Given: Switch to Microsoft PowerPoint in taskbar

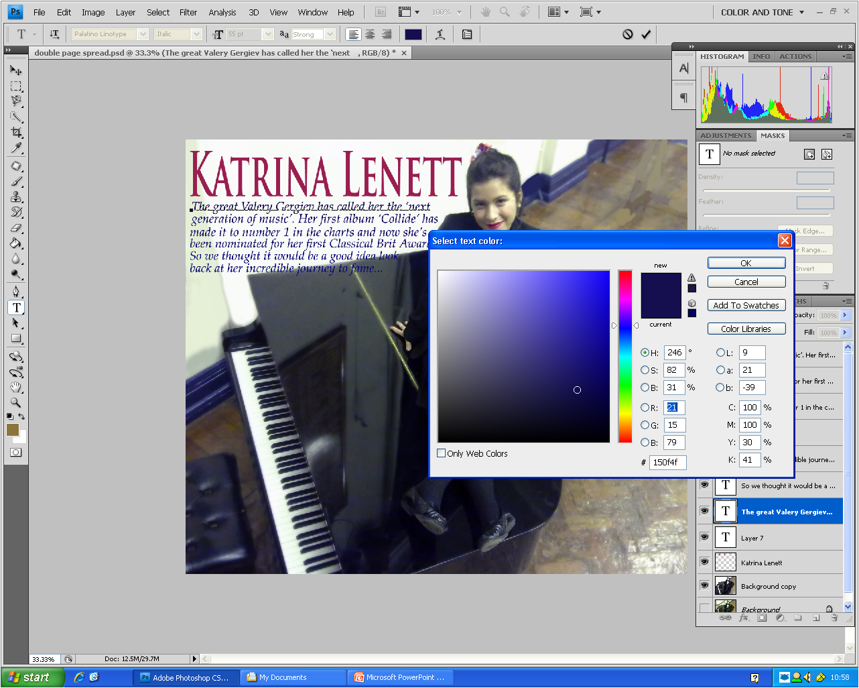Looking at the screenshot, I should tap(401, 677).
